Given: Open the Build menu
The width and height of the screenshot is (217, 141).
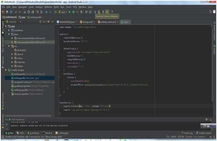Looking at the screenshot, I should click(56, 7).
